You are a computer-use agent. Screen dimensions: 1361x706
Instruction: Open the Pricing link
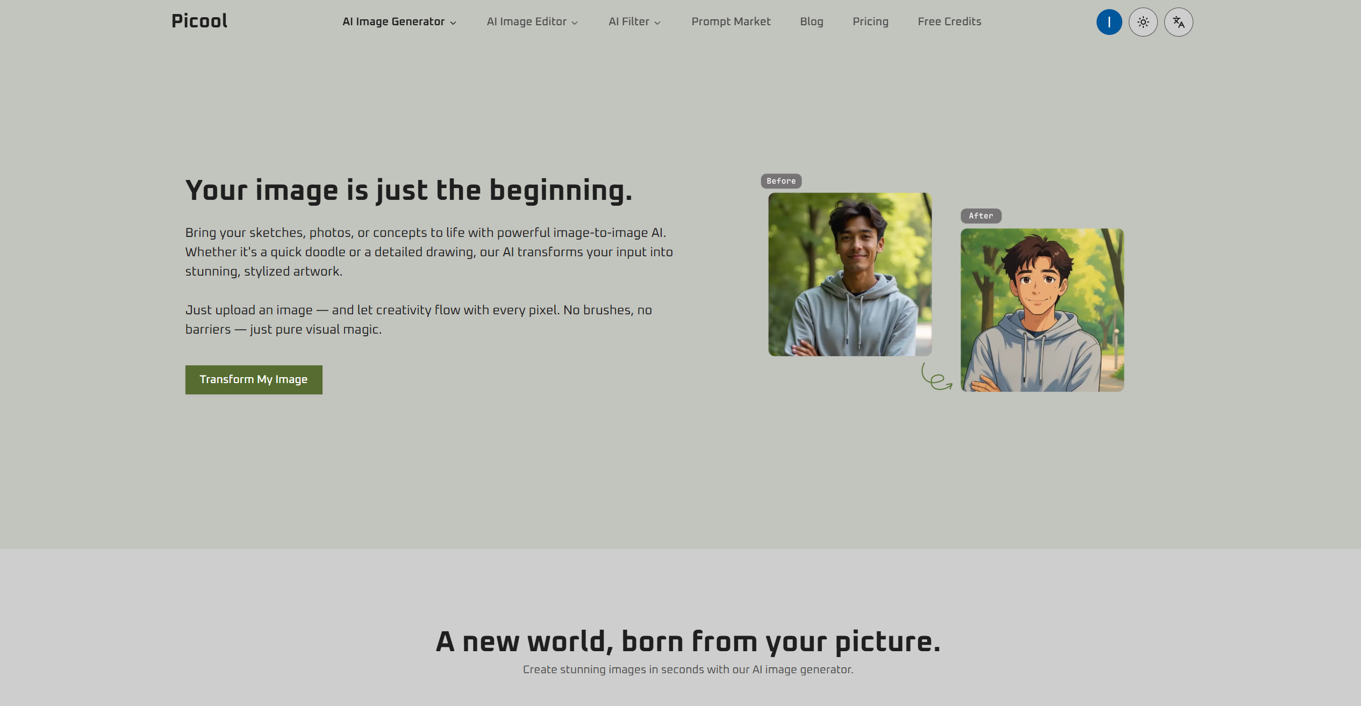(x=870, y=21)
